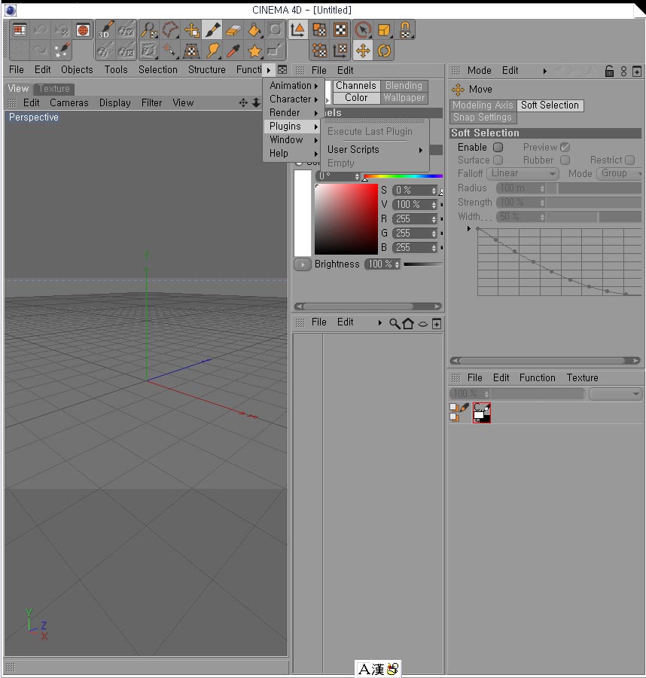The width and height of the screenshot is (646, 678).
Task: Click the magnifier search icon in object manager
Action: coord(394,323)
